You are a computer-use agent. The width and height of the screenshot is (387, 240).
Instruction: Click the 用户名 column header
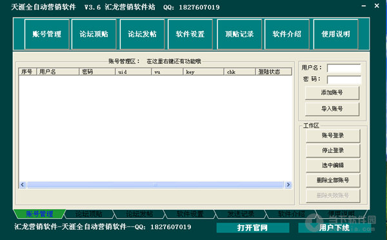click(x=58, y=72)
